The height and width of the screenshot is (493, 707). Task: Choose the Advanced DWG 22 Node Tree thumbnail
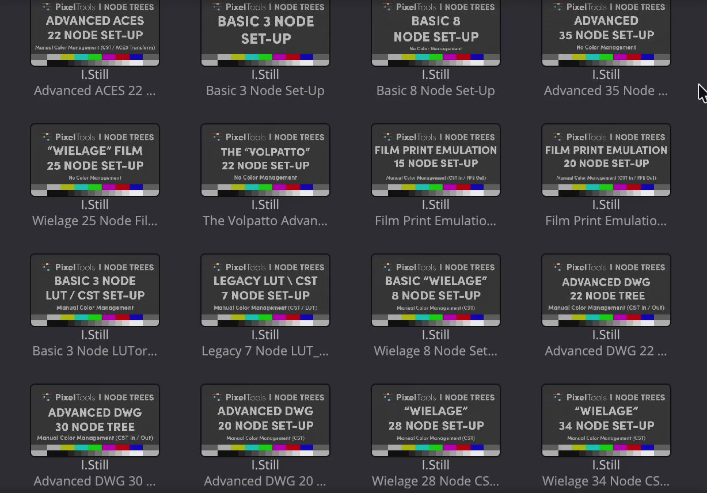606,290
